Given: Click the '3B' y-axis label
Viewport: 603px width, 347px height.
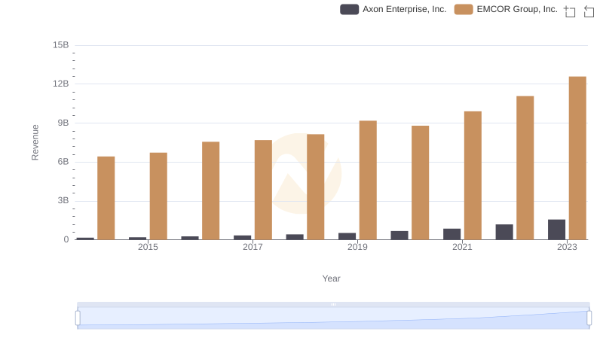Looking at the screenshot, I should tap(63, 200).
